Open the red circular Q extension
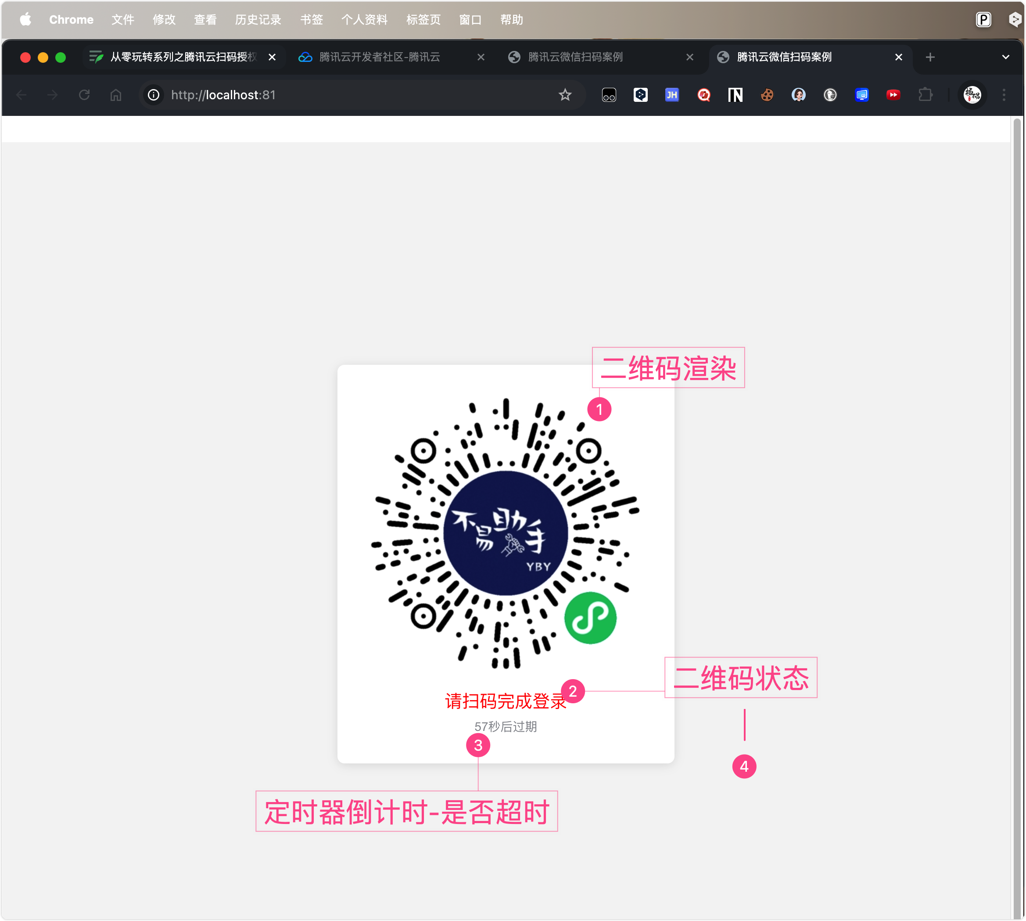The width and height of the screenshot is (1026, 921). click(x=704, y=95)
